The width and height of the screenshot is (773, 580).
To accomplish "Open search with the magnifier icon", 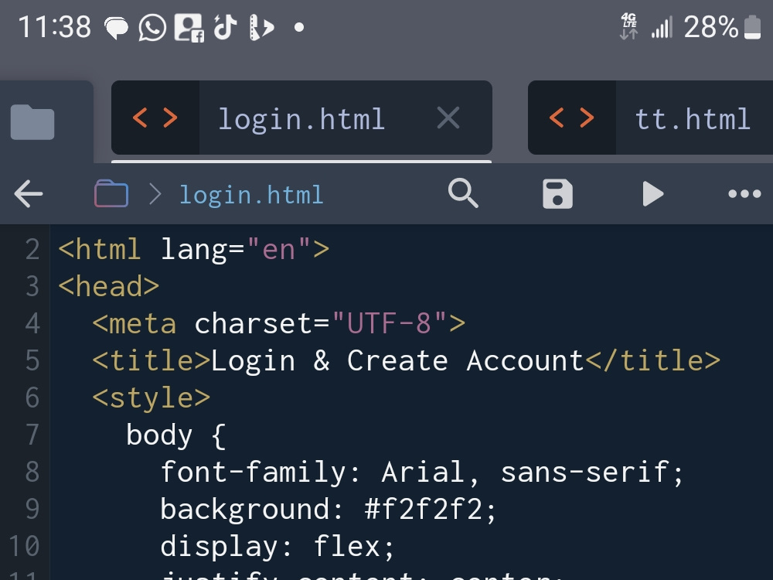I will [463, 193].
